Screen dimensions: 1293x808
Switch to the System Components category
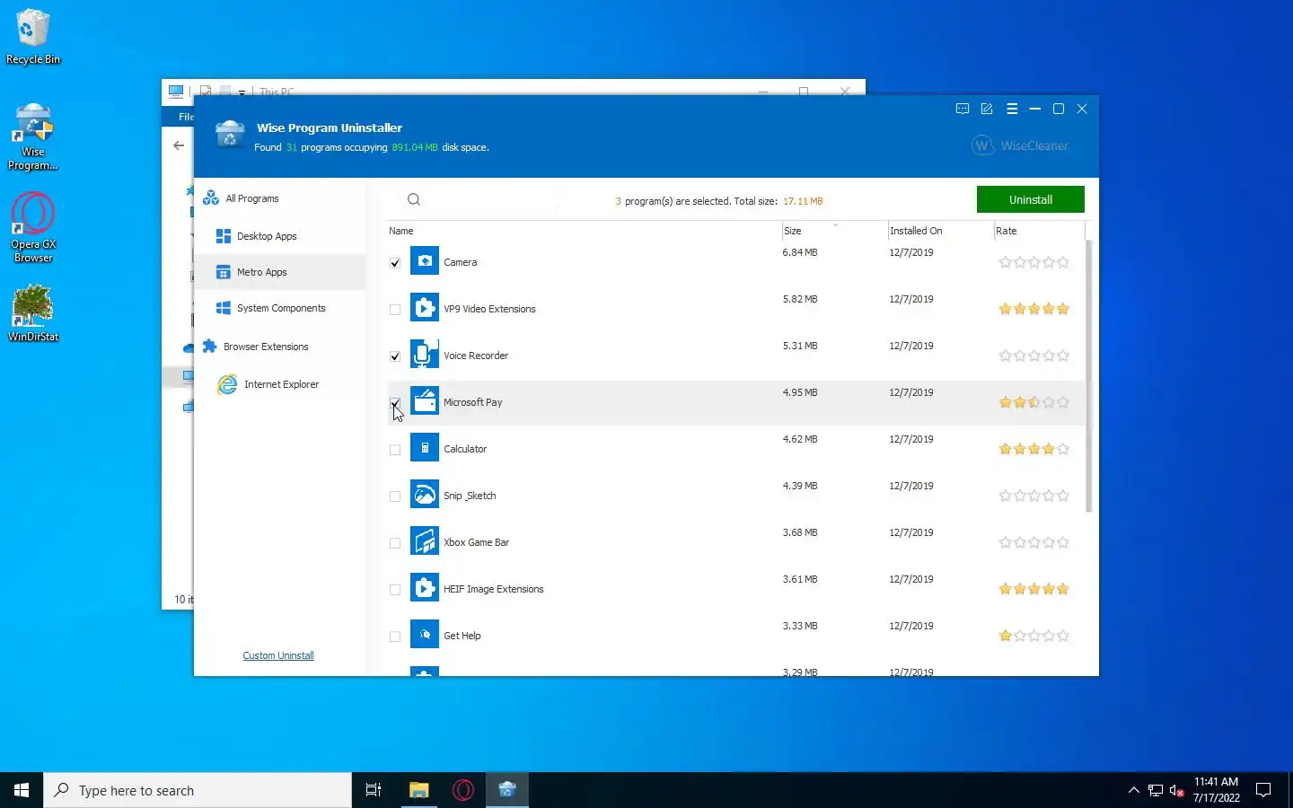coord(279,308)
